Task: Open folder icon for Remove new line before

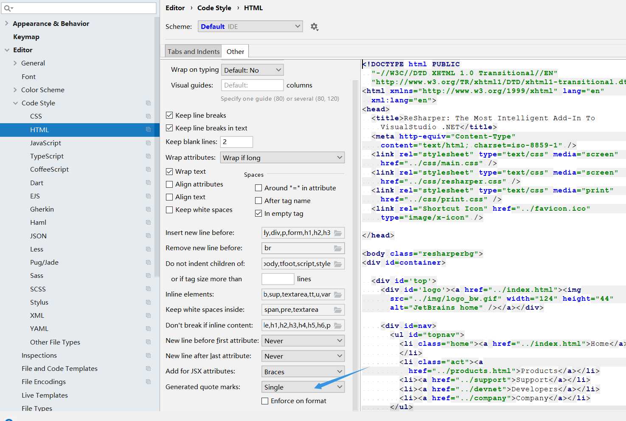Action: [x=338, y=248]
